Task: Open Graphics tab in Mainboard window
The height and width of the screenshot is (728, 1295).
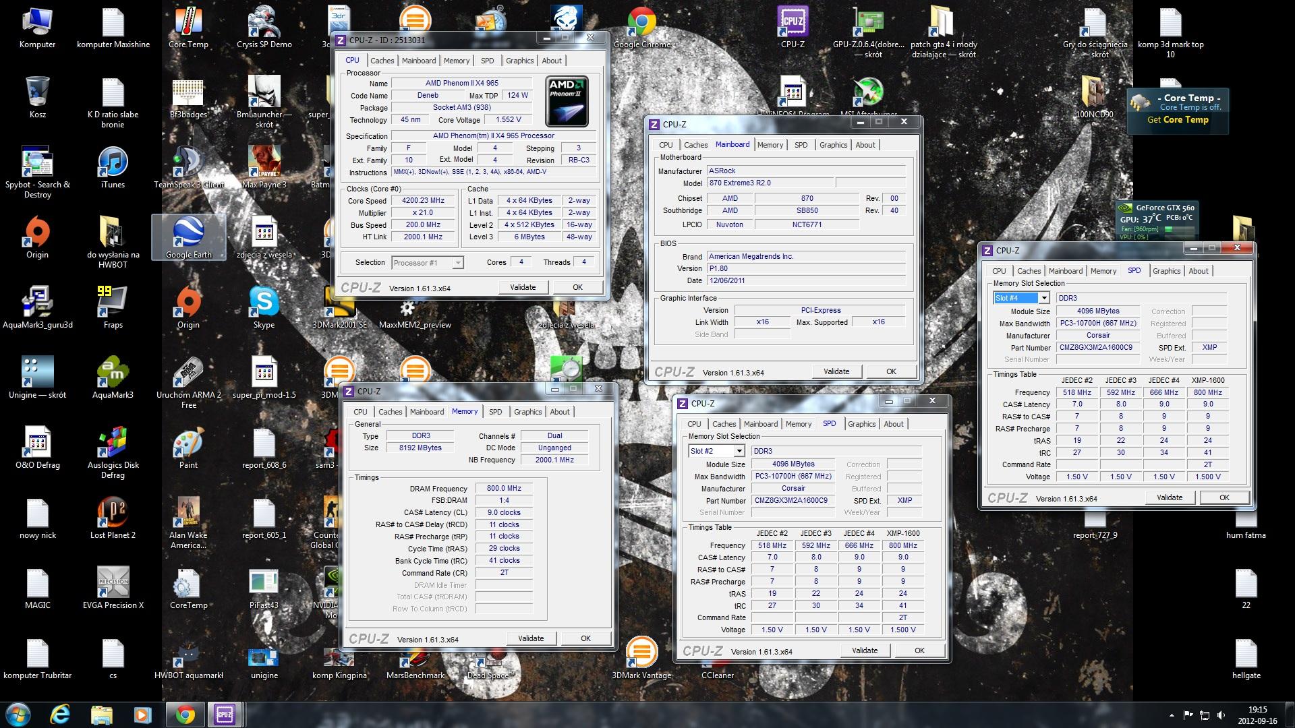Action: coord(833,145)
